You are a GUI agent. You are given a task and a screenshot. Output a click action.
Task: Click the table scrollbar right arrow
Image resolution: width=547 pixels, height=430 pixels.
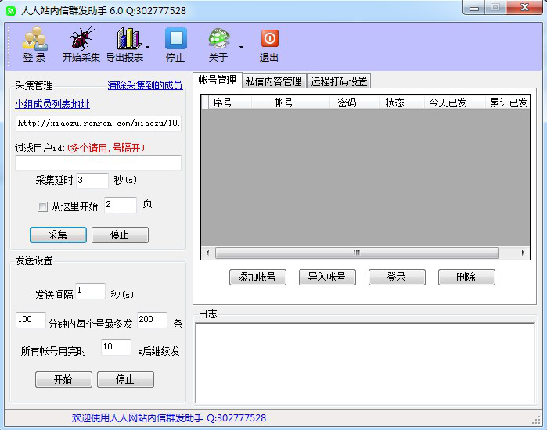pos(523,253)
